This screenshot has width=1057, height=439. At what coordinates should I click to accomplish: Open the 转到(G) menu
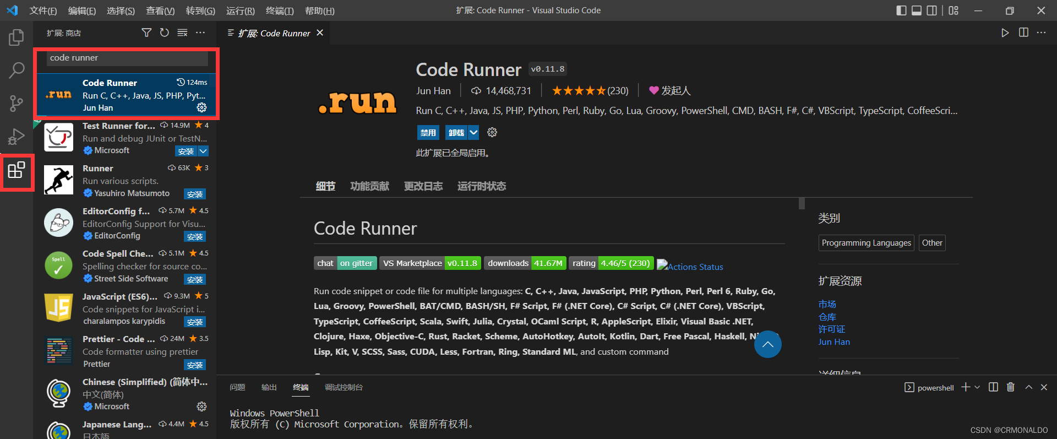200,10
